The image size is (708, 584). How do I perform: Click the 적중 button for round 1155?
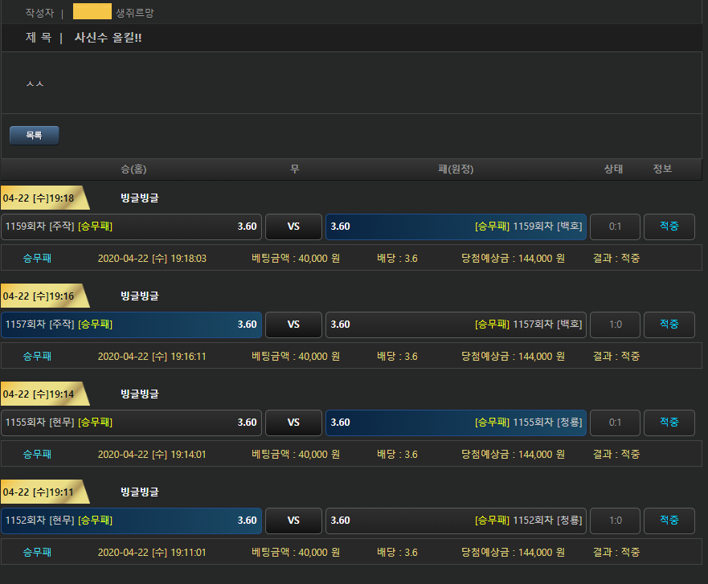pos(669,423)
